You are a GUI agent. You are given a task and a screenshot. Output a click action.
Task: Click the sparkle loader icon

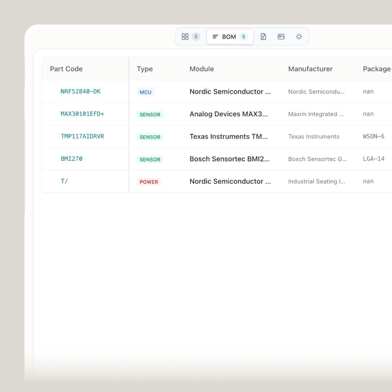(299, 37)
